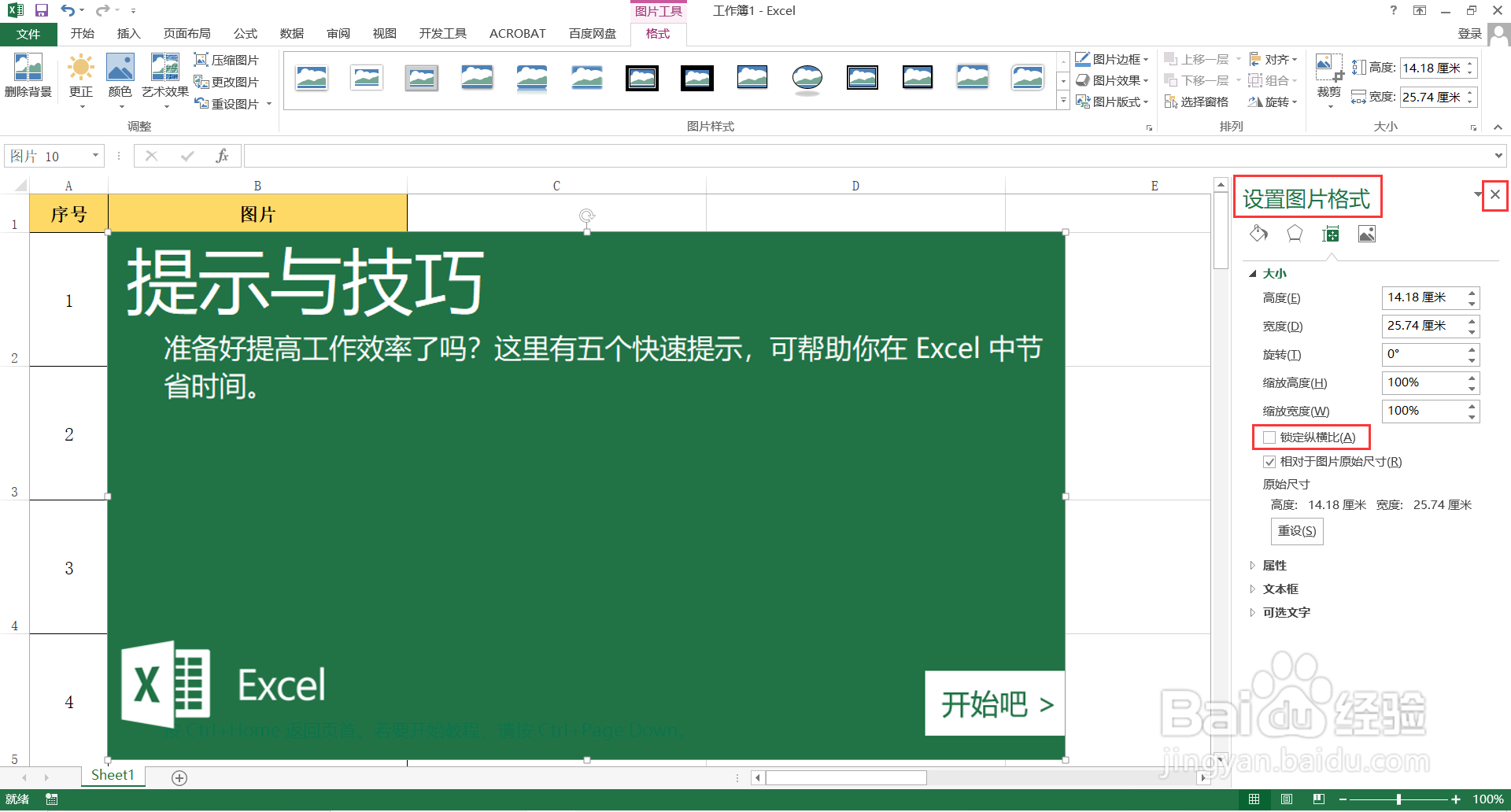
Task: Open the File (文件) tab
Action: (28, 34)
